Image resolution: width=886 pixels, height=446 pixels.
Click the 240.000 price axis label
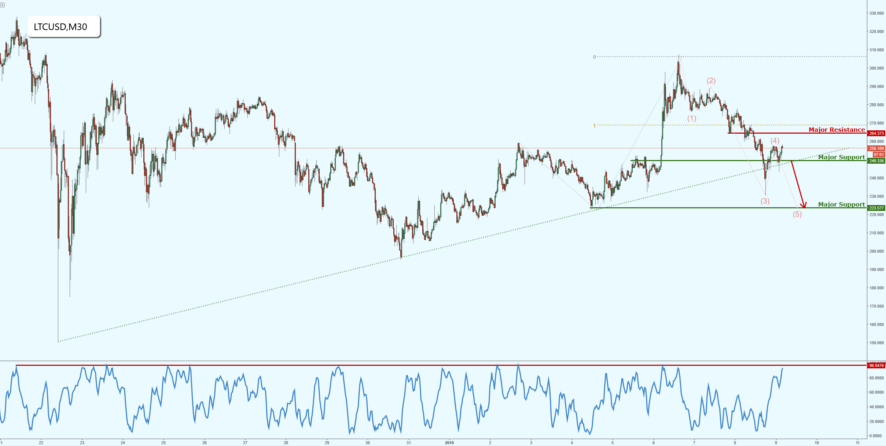coord(876,178)
